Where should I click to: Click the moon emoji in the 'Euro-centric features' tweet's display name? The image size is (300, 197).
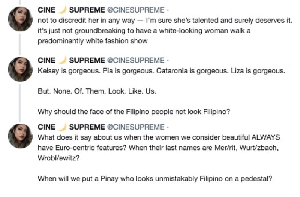coord(62,127)
